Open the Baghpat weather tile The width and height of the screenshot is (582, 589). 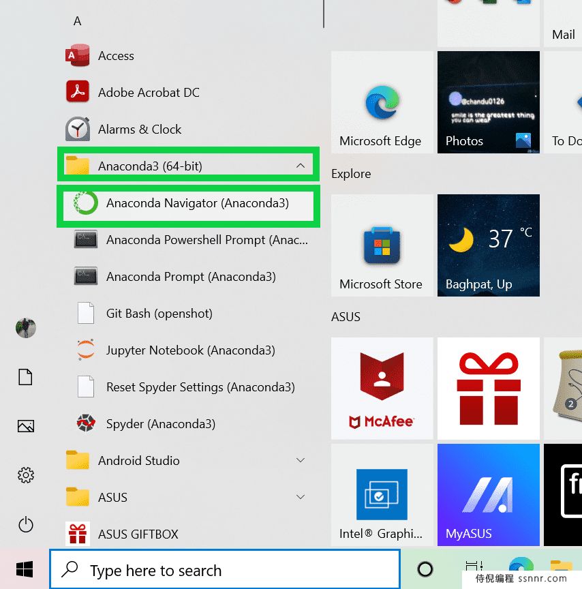[x=488, y=245]
